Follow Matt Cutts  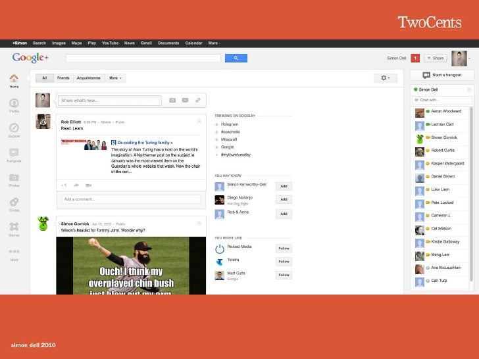[x=284, y=275]
